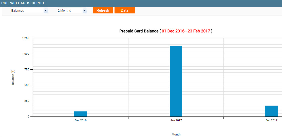
Task: Open the Balances report type dropdown
Action: [x=29, y=10]
